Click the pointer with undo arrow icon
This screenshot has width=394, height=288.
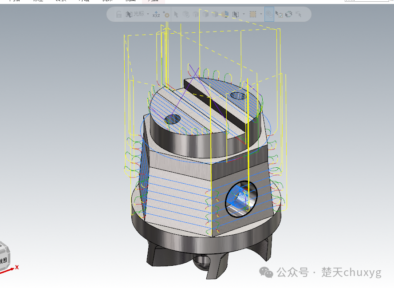(x=299, y=14)
